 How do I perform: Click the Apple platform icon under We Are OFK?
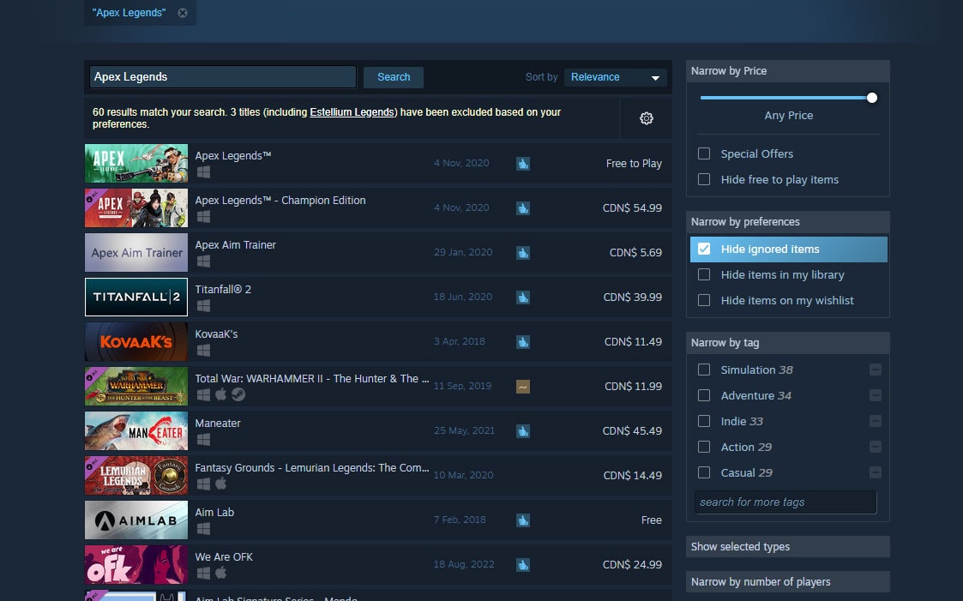pos(221,573)
